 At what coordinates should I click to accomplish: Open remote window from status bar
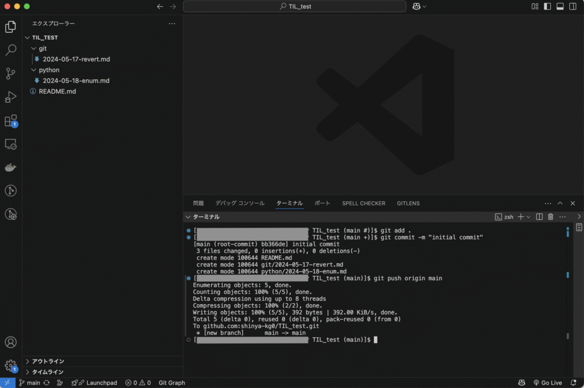click(7, 383)
